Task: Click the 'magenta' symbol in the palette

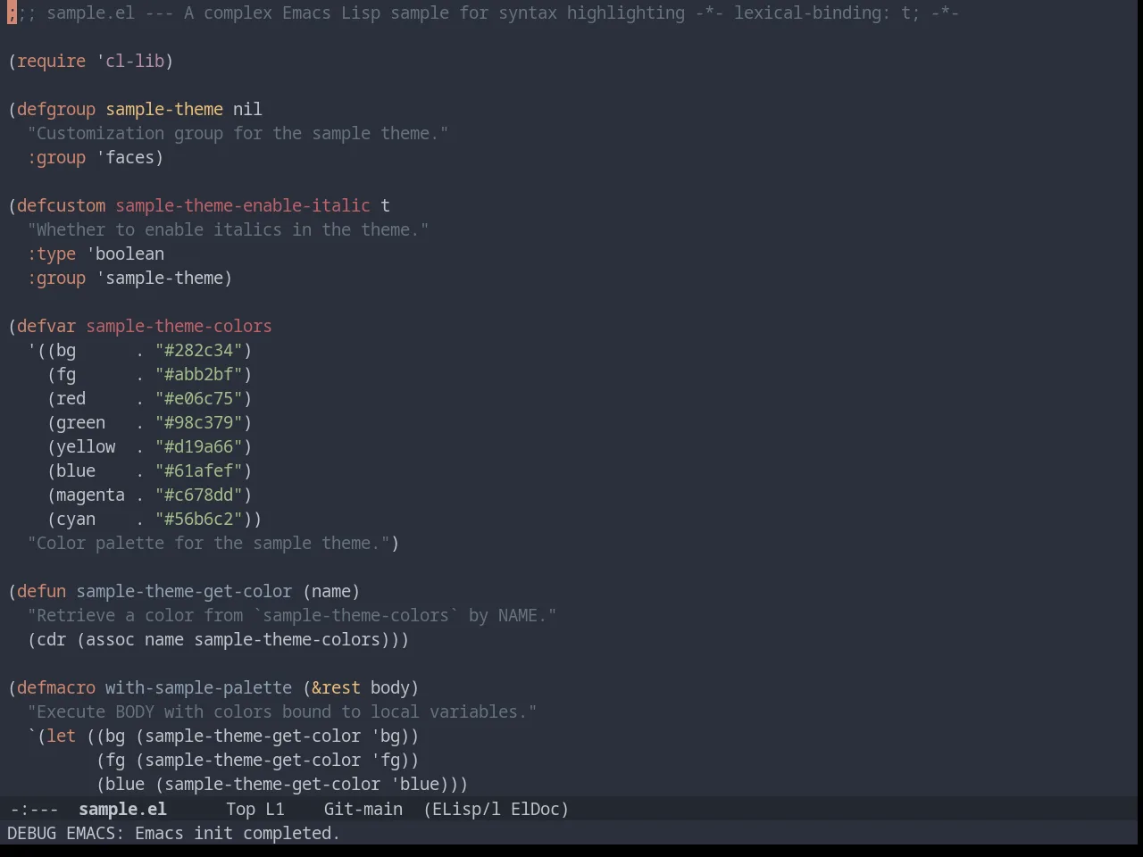Action: click(90, 495)
